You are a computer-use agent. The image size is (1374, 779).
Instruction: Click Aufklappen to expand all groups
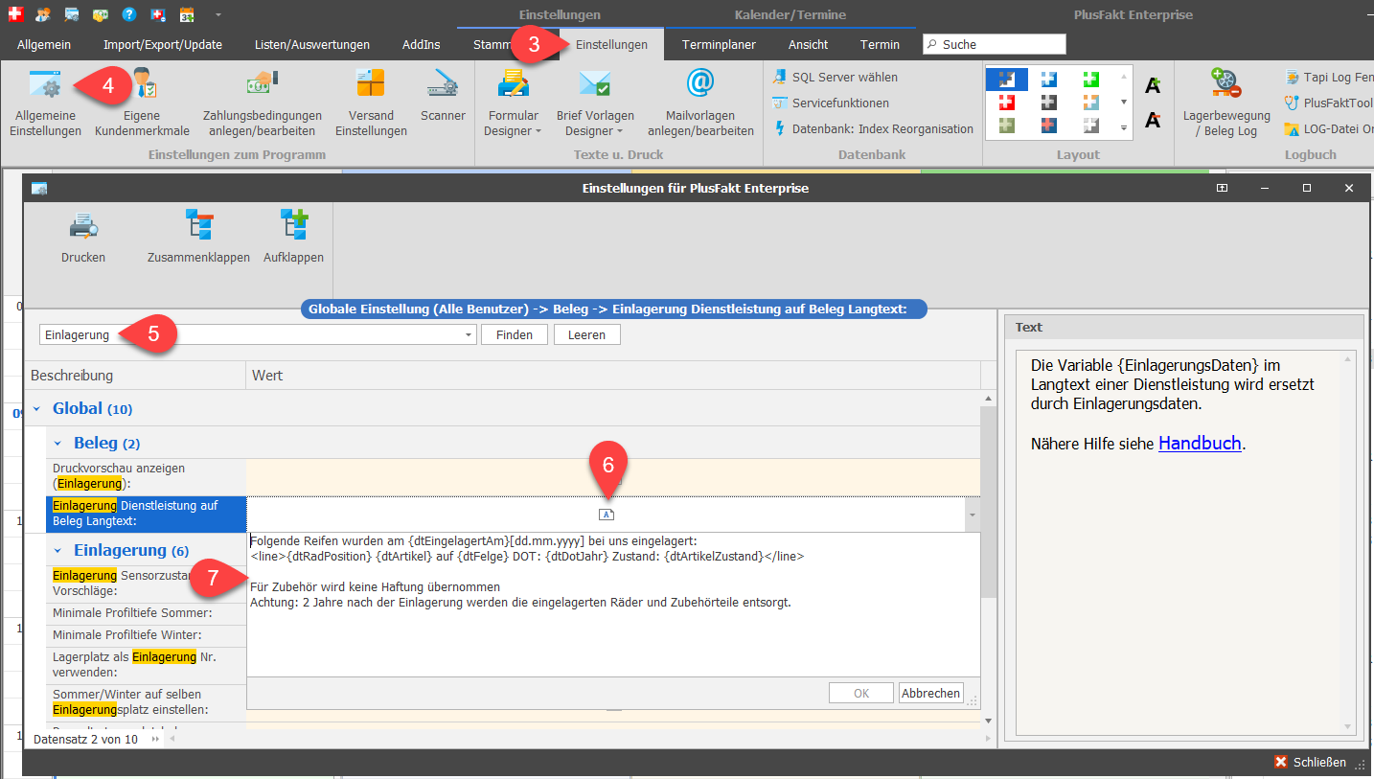point(293,237)
